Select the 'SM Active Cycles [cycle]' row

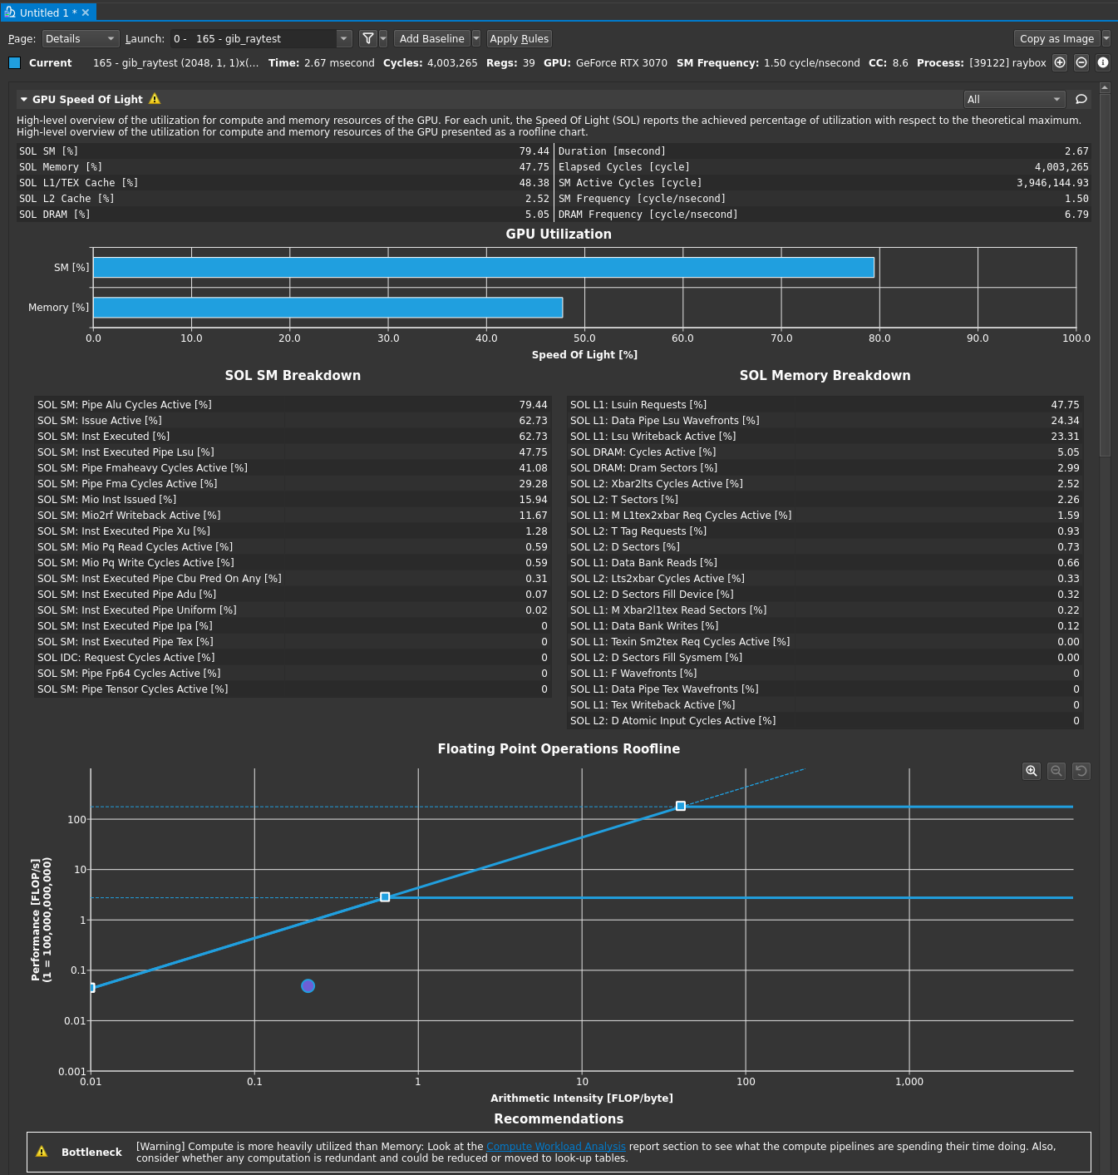coord(823,183)
